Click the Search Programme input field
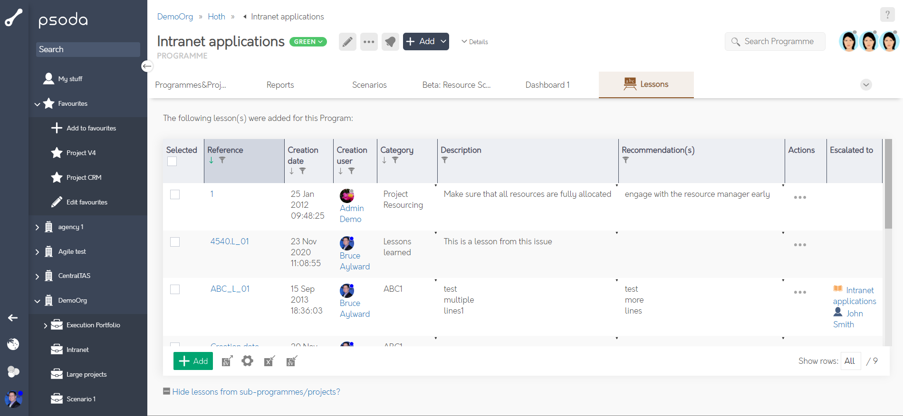Viewport: 903px width, 416px height. click(x=779, y=42)
